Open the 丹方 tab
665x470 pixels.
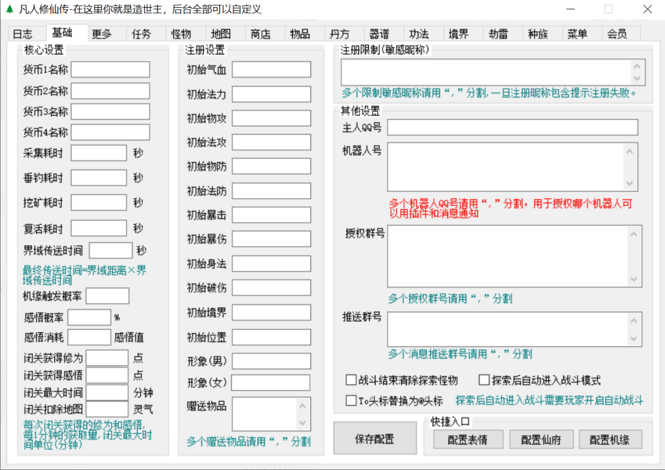coord(339,34)
